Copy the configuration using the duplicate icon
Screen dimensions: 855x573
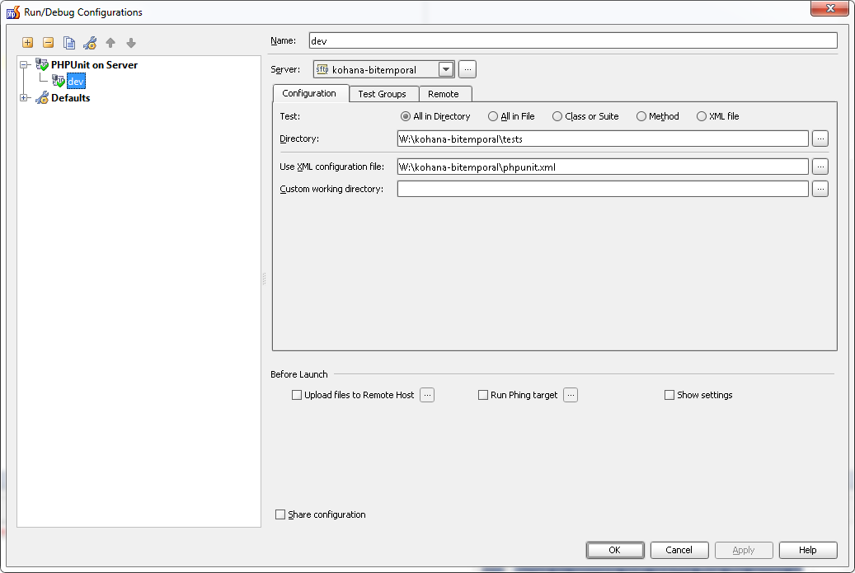[68, 43]
